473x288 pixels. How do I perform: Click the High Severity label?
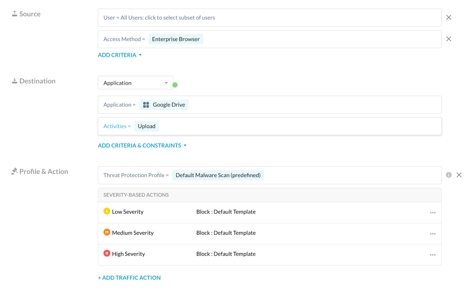(x=128, y=254)
